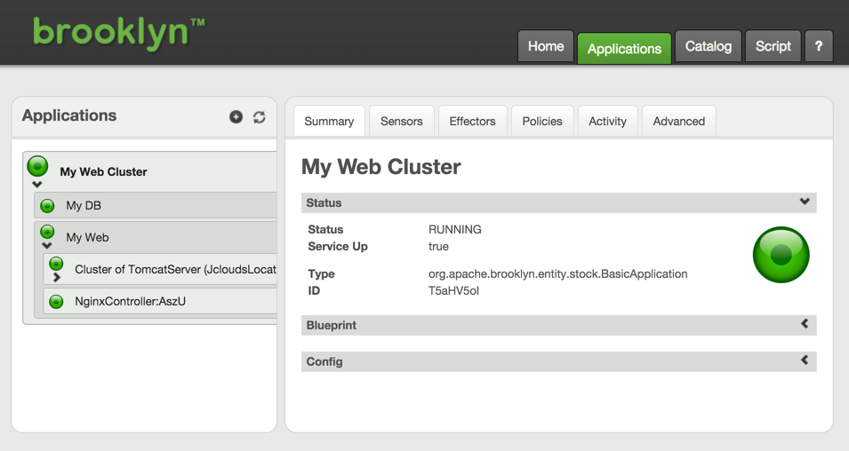Click the large green running status indicator
The image size is (849, 451).
click(781, 255)
